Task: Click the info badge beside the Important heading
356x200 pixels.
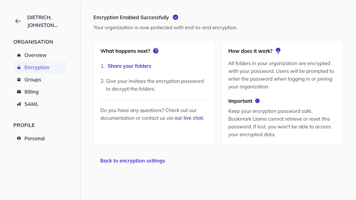Action: [257, 101]
